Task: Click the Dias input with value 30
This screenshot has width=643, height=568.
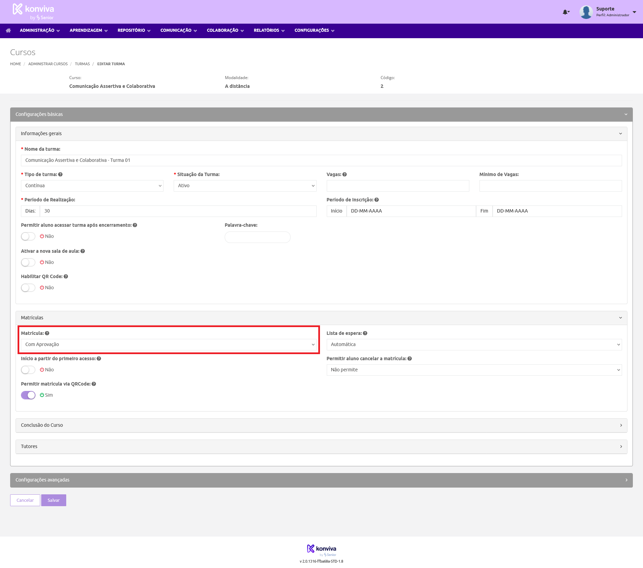Action: [x=178, y=211]
